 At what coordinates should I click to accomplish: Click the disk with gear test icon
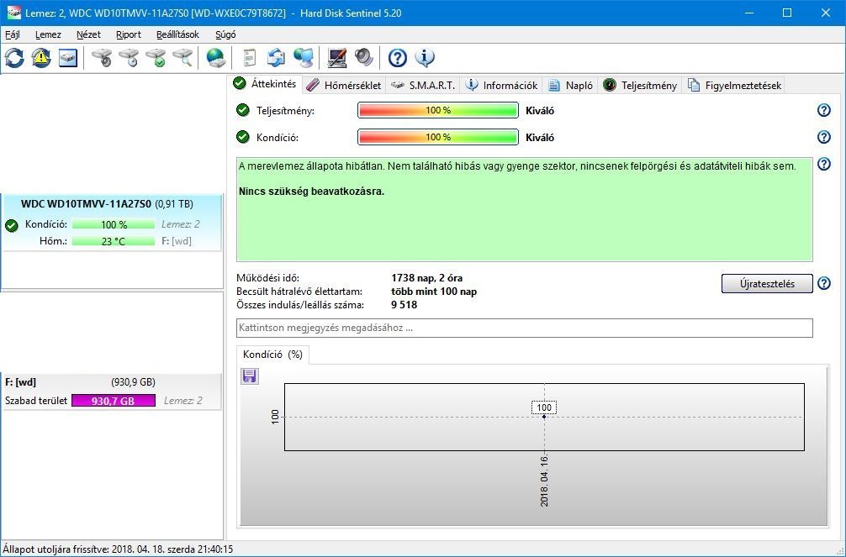[x=102, y=58]
